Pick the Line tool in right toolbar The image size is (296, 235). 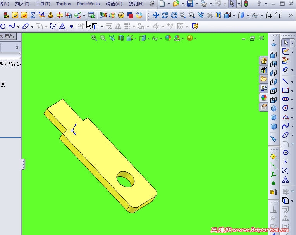coord(286,81)
